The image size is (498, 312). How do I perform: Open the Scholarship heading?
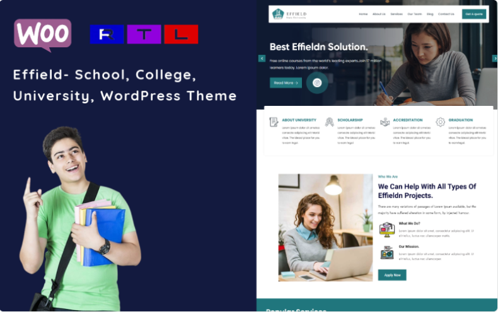(x=350, y=120)
